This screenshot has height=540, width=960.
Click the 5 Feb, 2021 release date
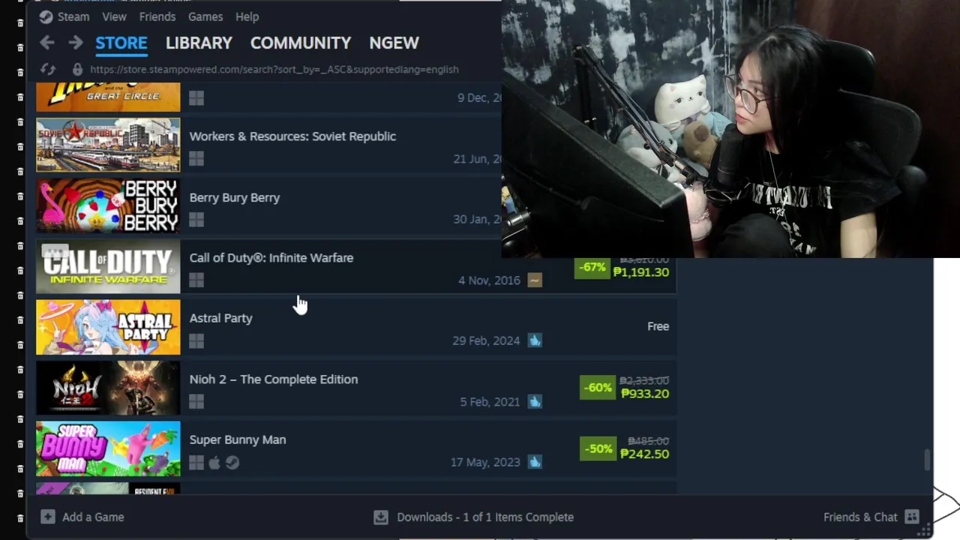point(490,402)
